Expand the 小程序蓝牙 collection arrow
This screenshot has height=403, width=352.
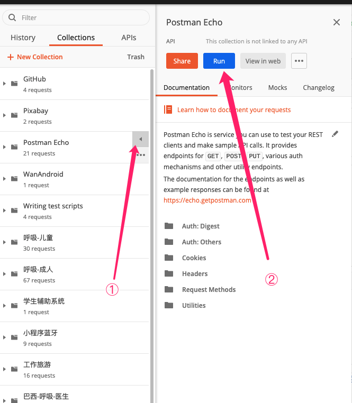point(4,337)
